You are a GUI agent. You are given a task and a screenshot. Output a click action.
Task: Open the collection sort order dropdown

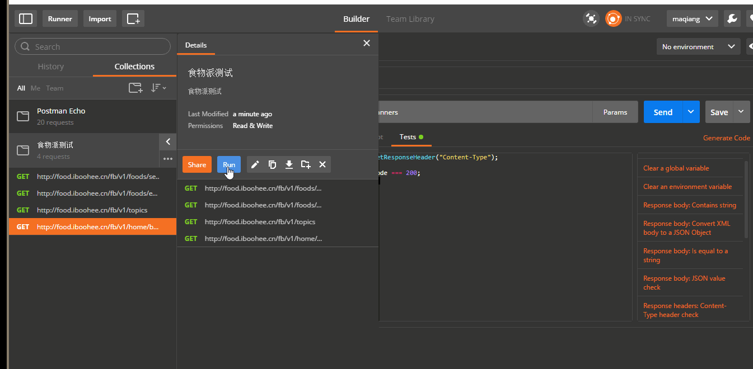pyautogui.click(x=158, y=88)
